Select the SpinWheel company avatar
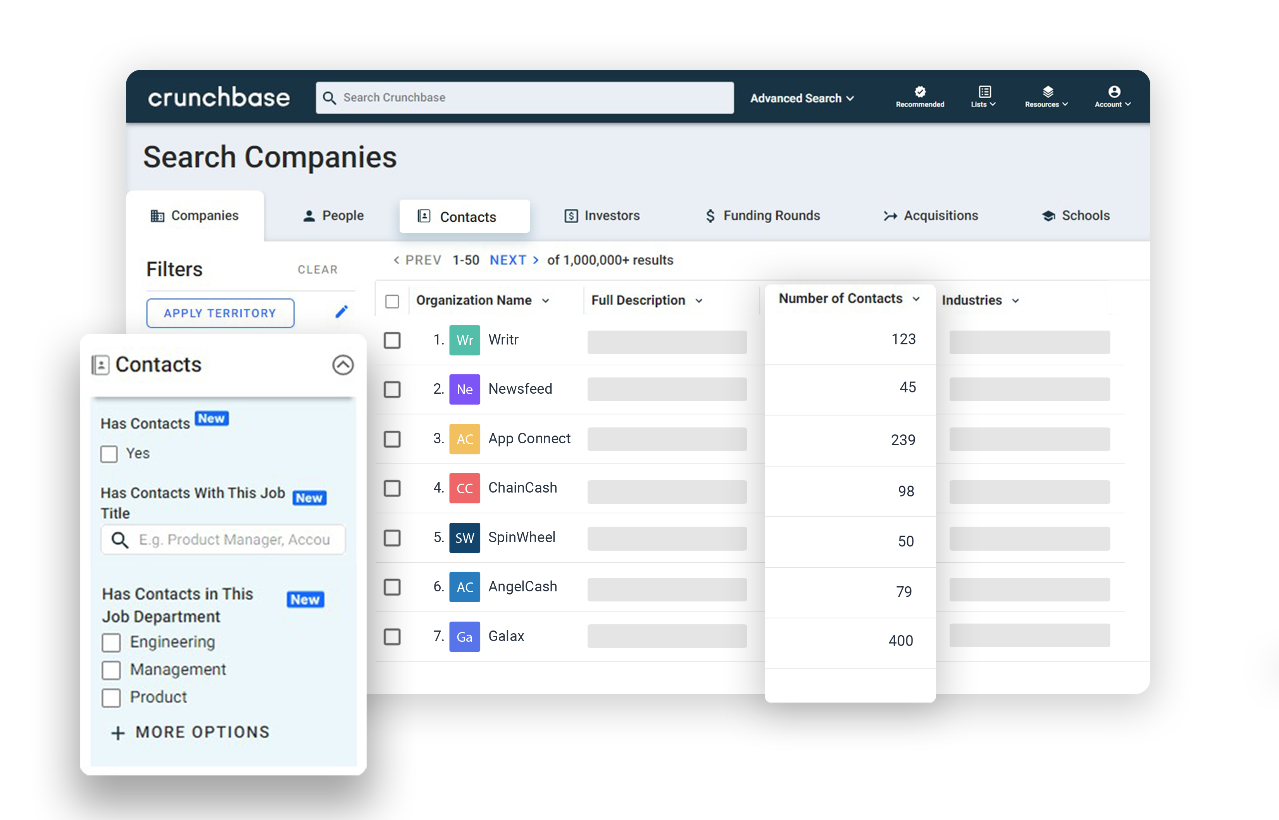Viewport: 1279px width, 820px height. 464,538
